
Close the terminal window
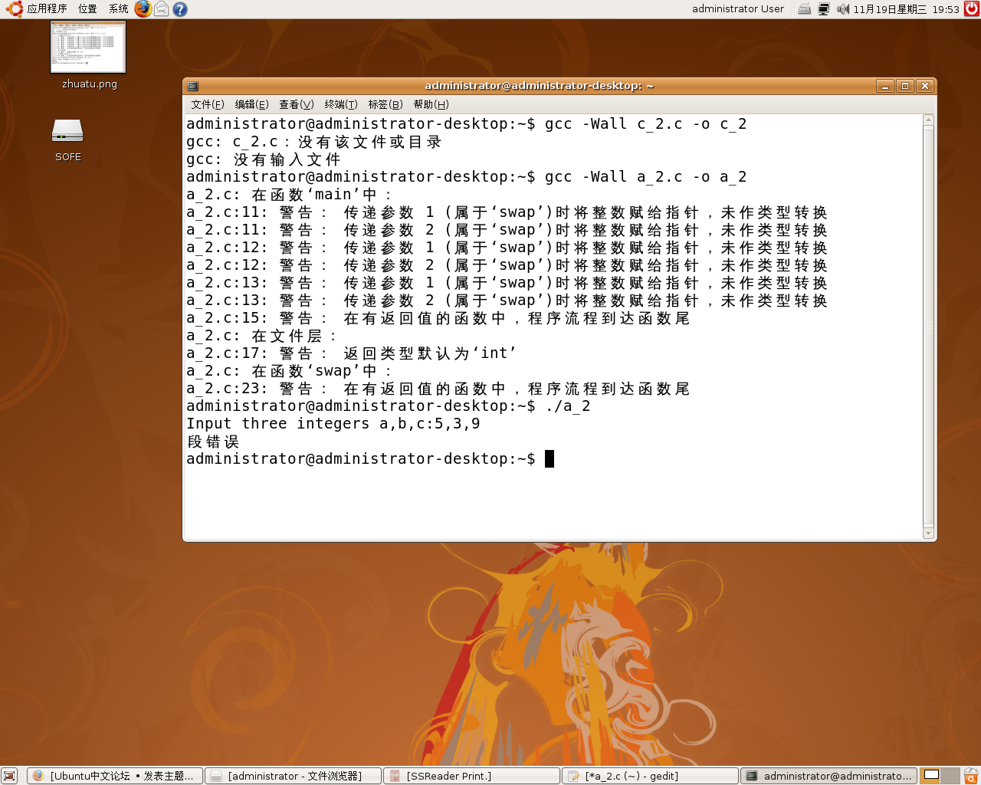click(x=925, y=86)
